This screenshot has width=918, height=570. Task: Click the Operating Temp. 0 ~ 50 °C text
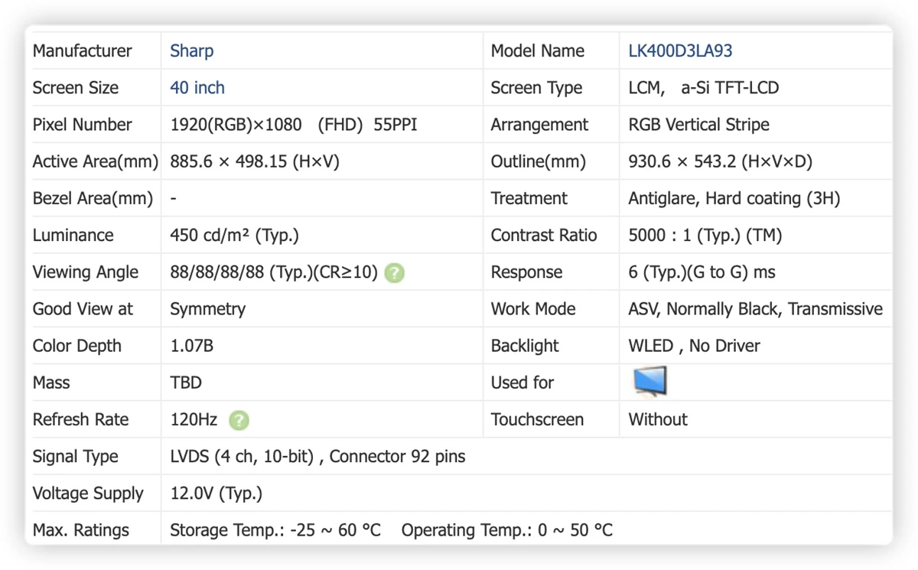(x=507, y=530)
